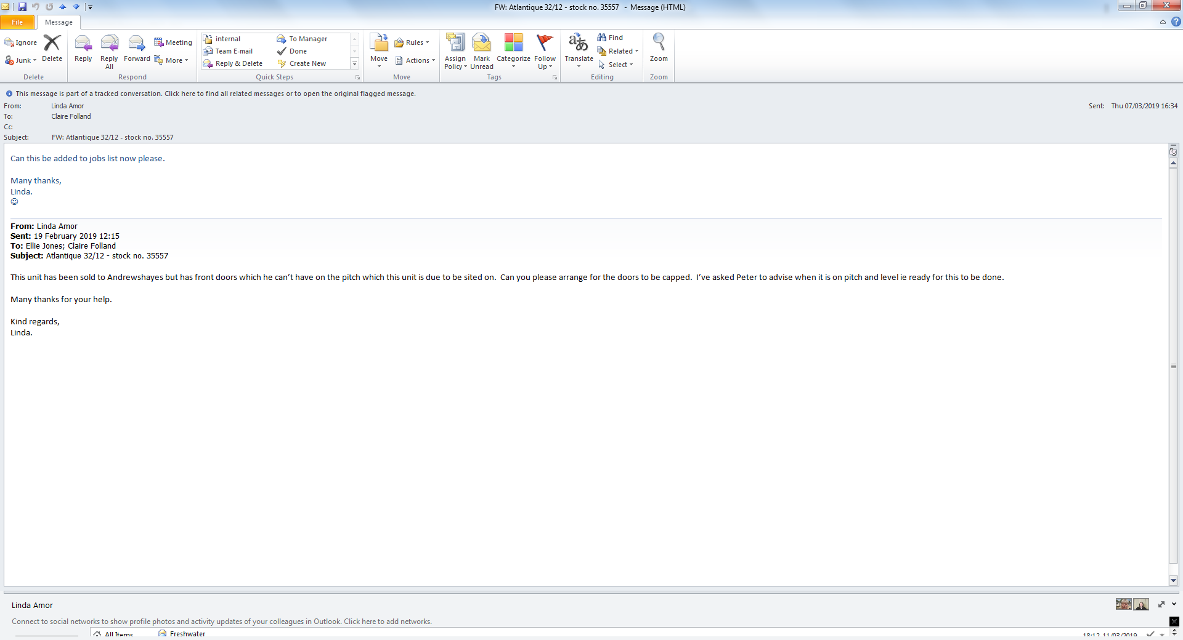
Task: Open the File tab
Action: point(17,22)
